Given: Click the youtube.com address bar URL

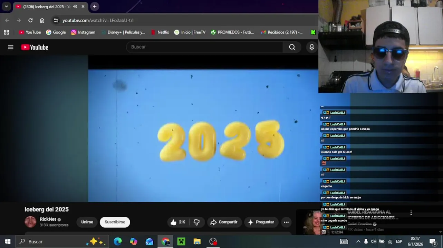Looking at the screenshot, I should click(98, 20).
